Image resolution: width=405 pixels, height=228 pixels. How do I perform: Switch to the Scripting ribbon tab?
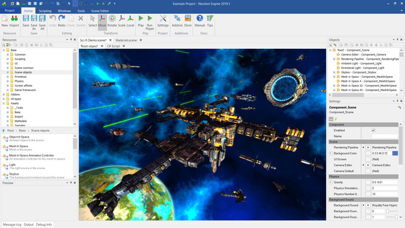[45, 11]
